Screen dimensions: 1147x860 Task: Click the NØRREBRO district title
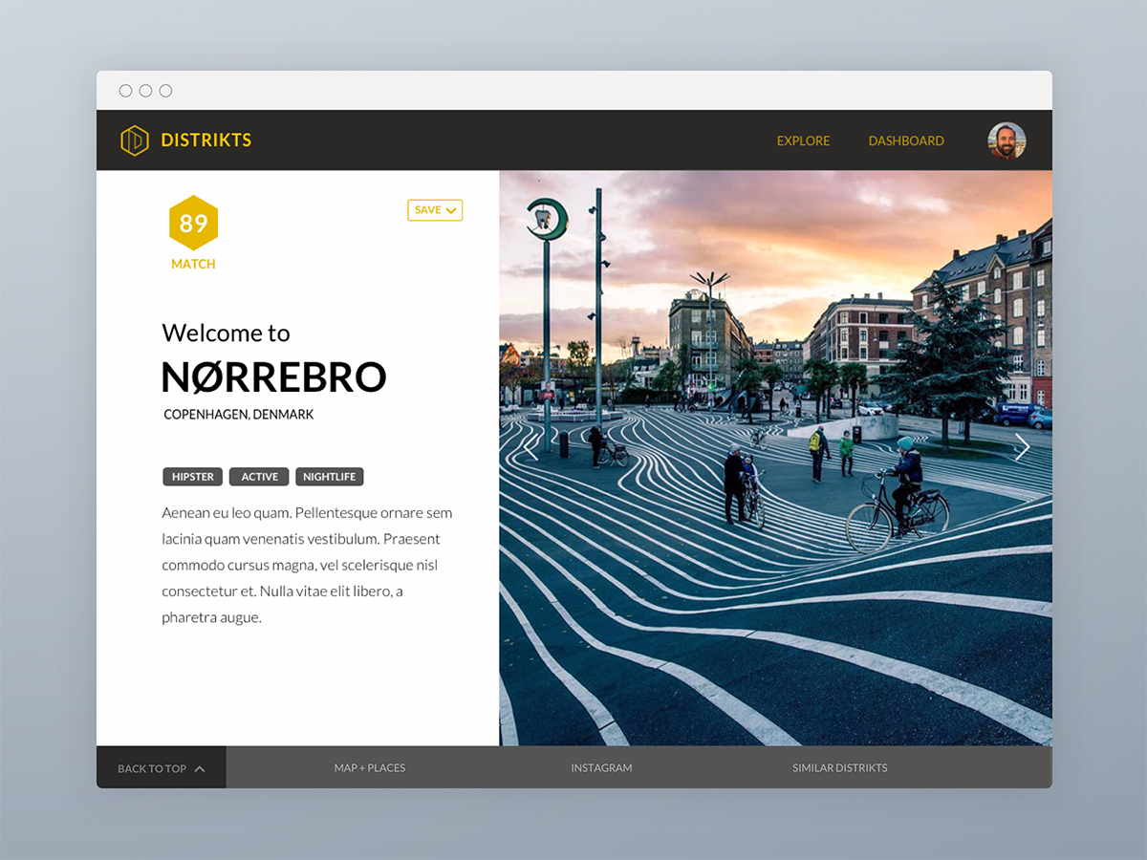click(273, 377)
